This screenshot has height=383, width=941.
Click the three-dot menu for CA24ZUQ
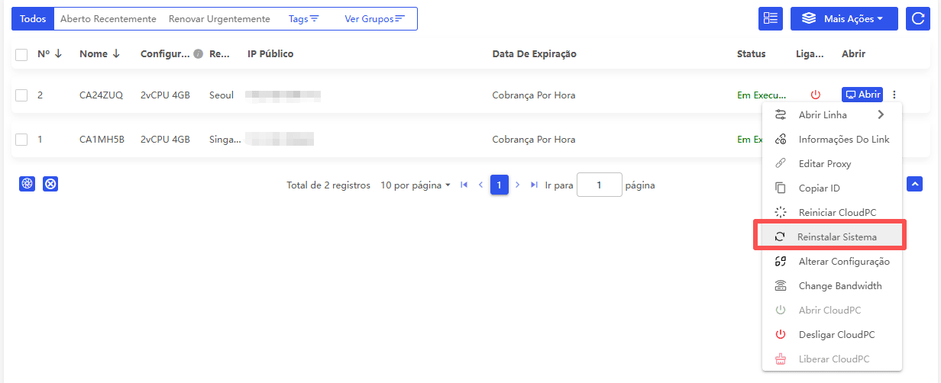click(894, 95)
